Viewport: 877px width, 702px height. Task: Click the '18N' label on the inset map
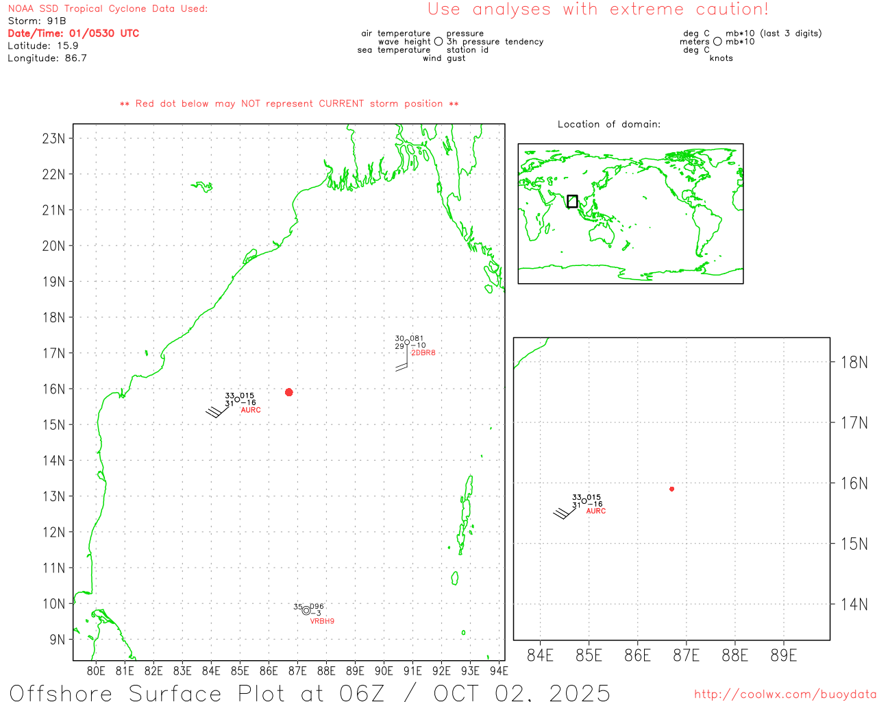tap(854, 363)
